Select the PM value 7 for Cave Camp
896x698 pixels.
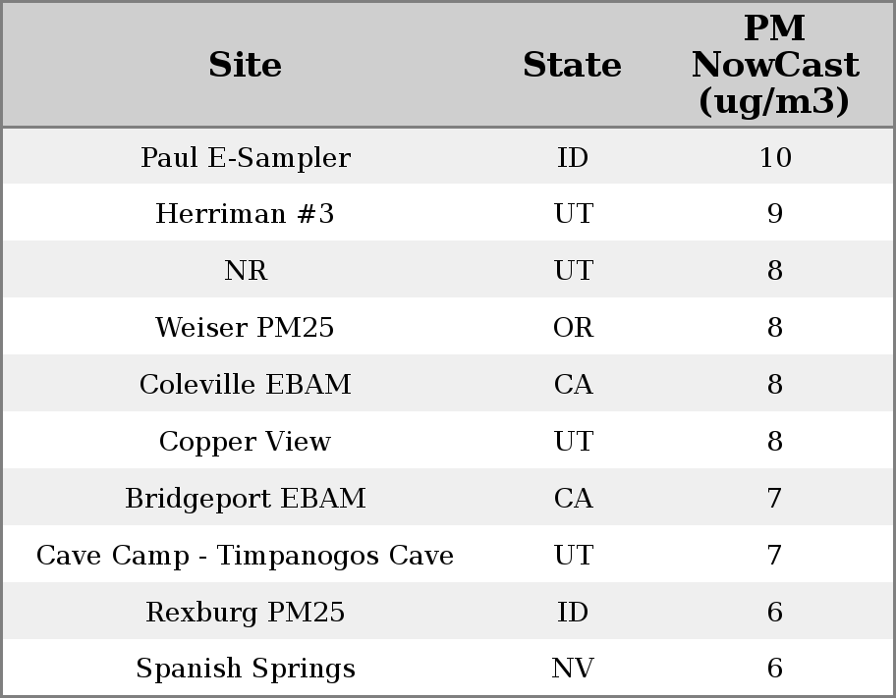(774, 555)
